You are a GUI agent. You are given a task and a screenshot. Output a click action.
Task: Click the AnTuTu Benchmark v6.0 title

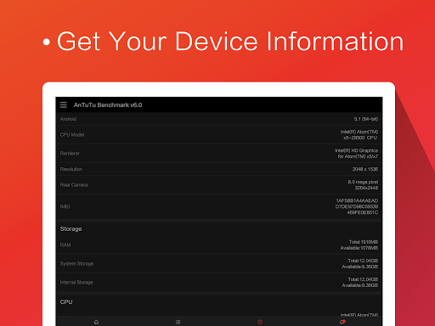click(108, 105)
